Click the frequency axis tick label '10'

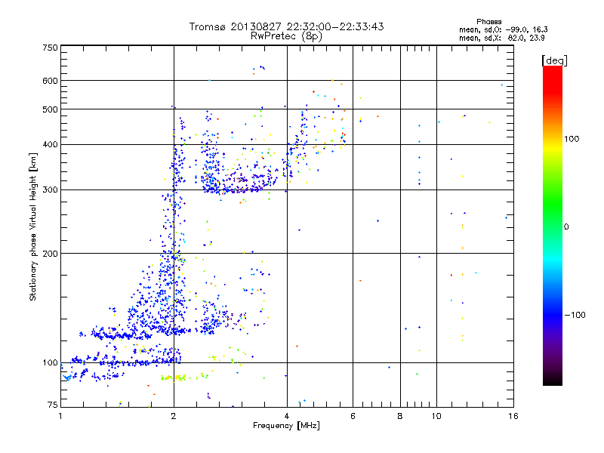(436, 416)
